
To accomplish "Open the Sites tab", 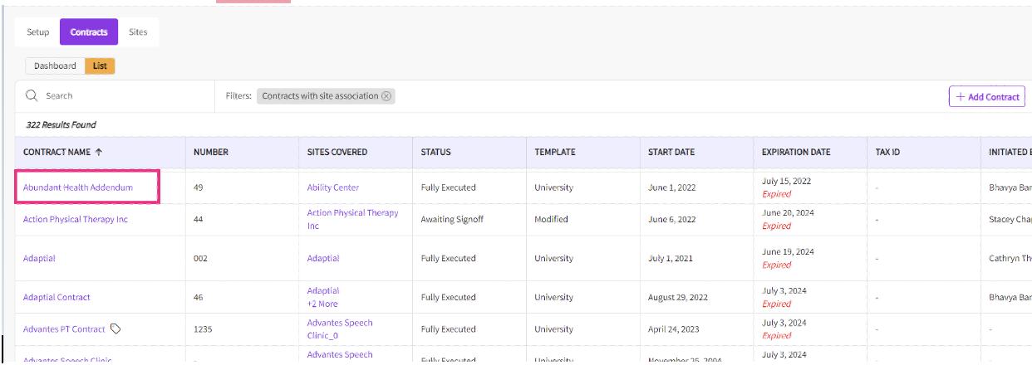I will point(138,32).
